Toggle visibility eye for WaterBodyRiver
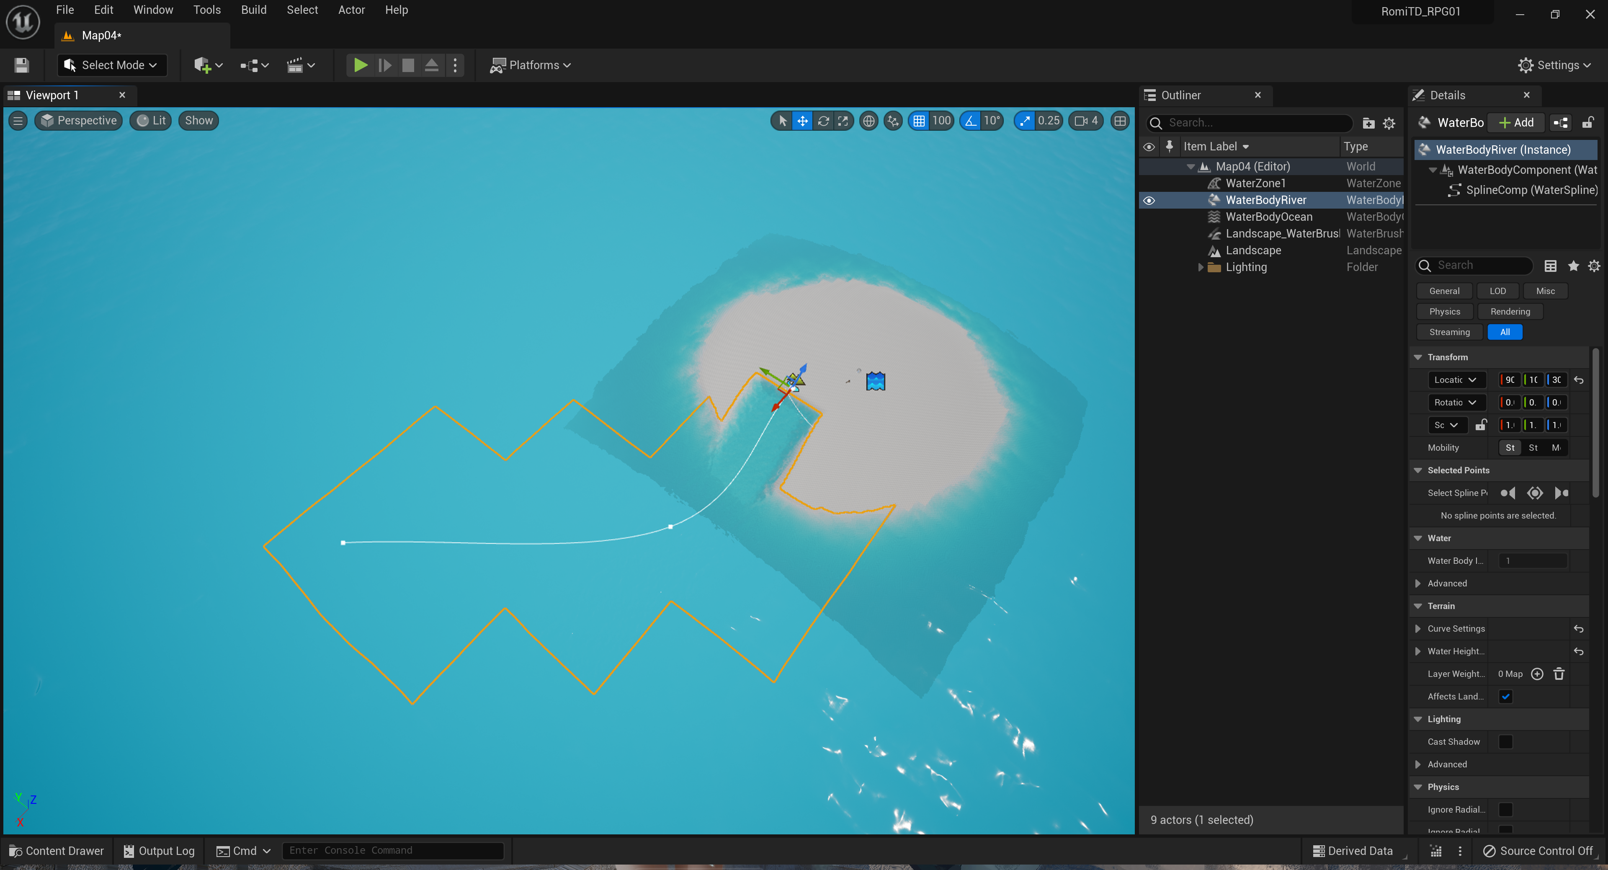Viewport: 1608px width, 870px height. (x=1149, y=201)
